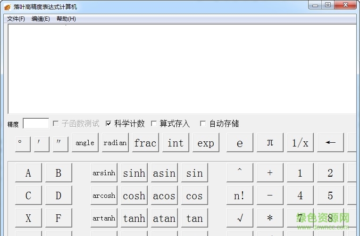
Task: Click the backspace arrow ← button
Action: pos(330,142)
